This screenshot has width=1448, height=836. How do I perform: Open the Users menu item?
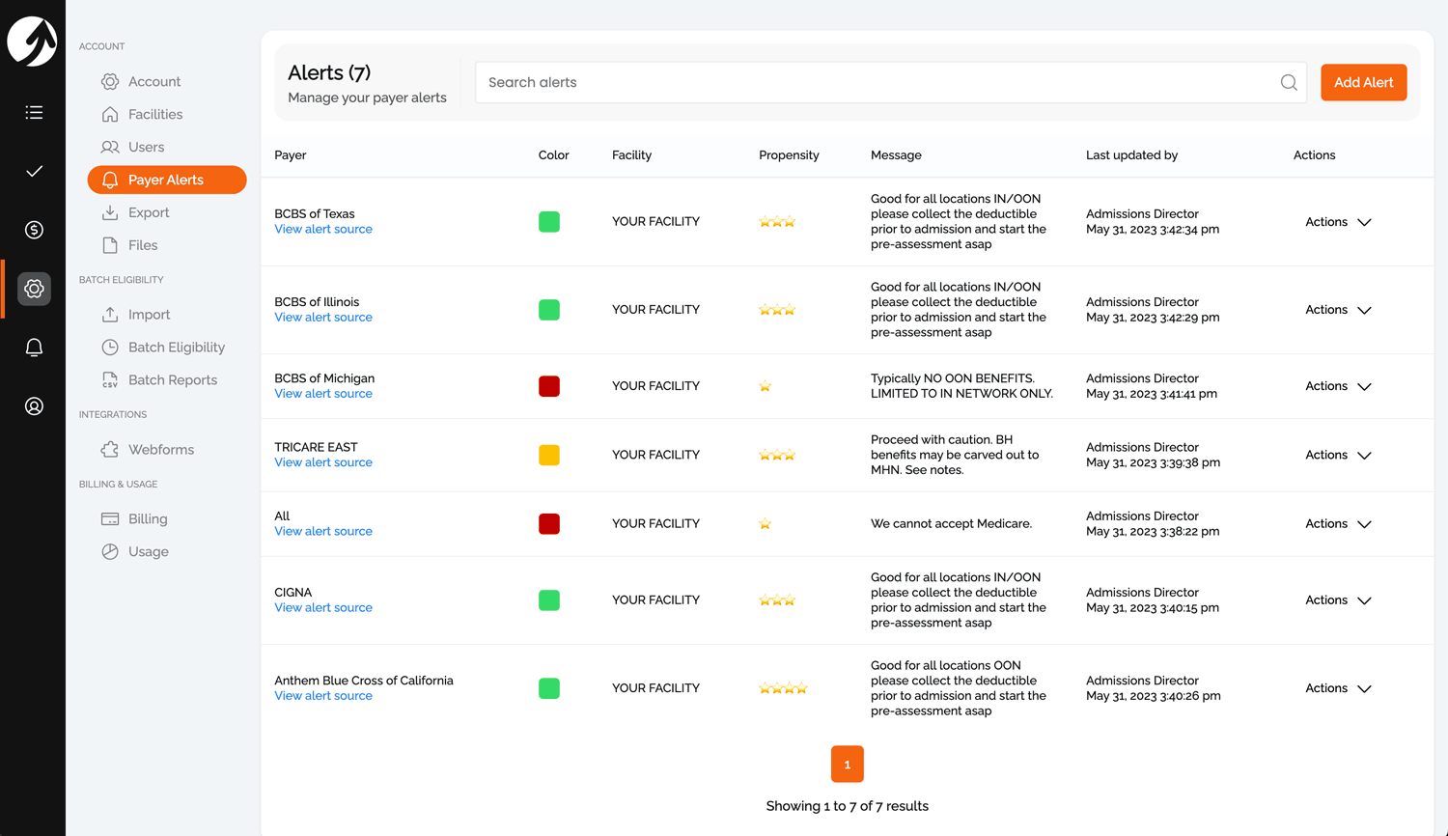(147, 147)
